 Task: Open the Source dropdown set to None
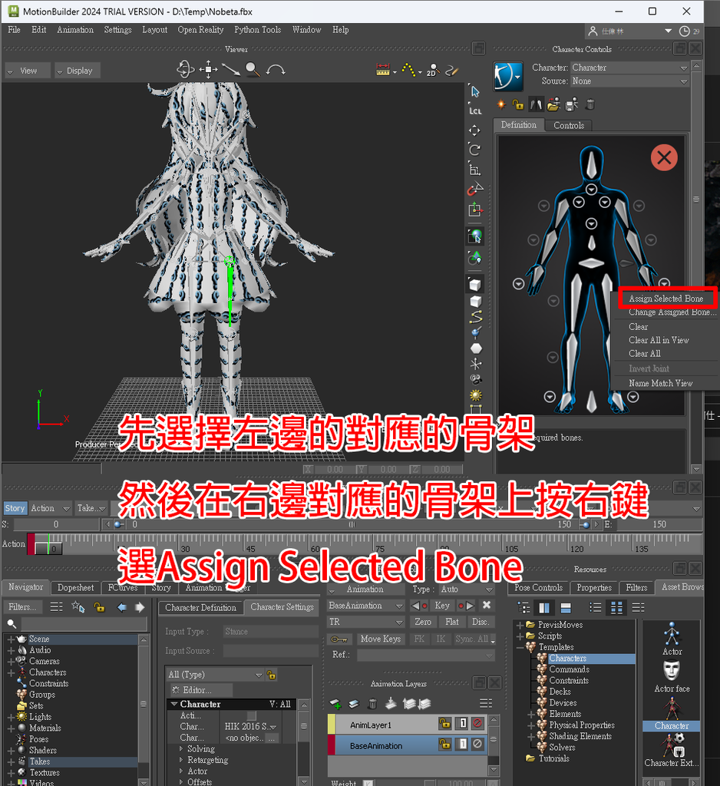[x=629, y=81]
